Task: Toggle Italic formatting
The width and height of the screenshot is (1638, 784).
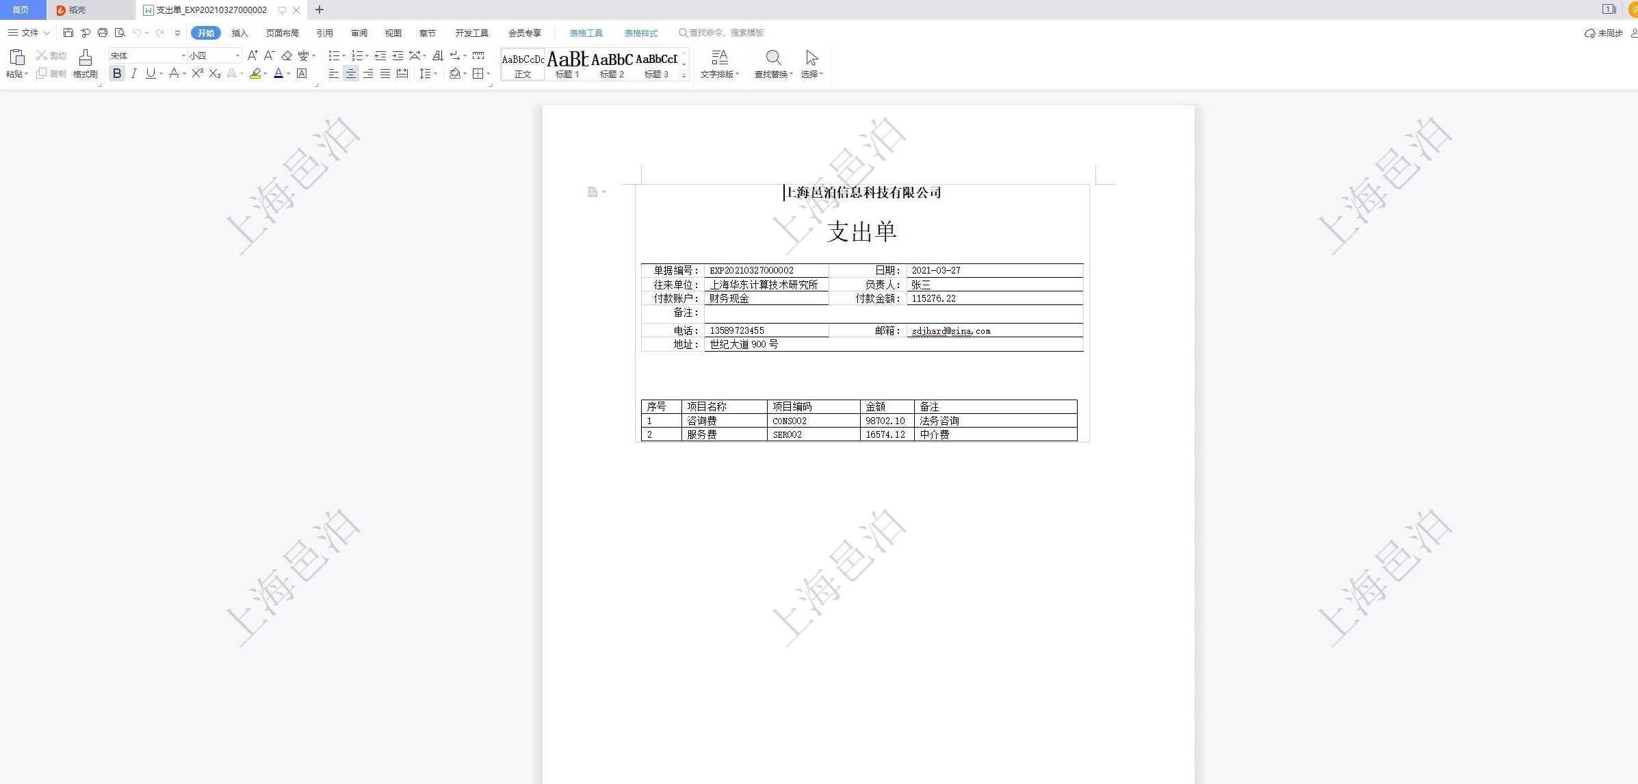Action: (x=134, y=73)
